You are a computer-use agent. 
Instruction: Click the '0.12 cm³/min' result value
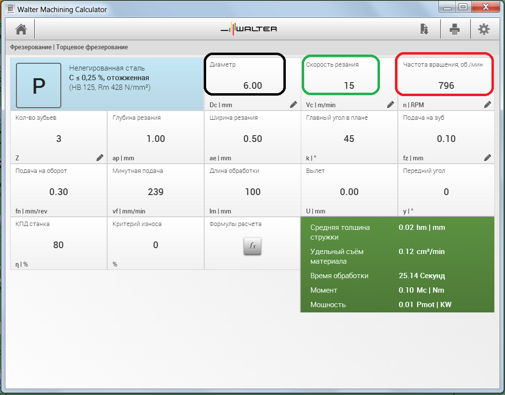click(x=421, y=251)
